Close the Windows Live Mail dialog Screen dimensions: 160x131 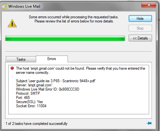pos(149,5)
